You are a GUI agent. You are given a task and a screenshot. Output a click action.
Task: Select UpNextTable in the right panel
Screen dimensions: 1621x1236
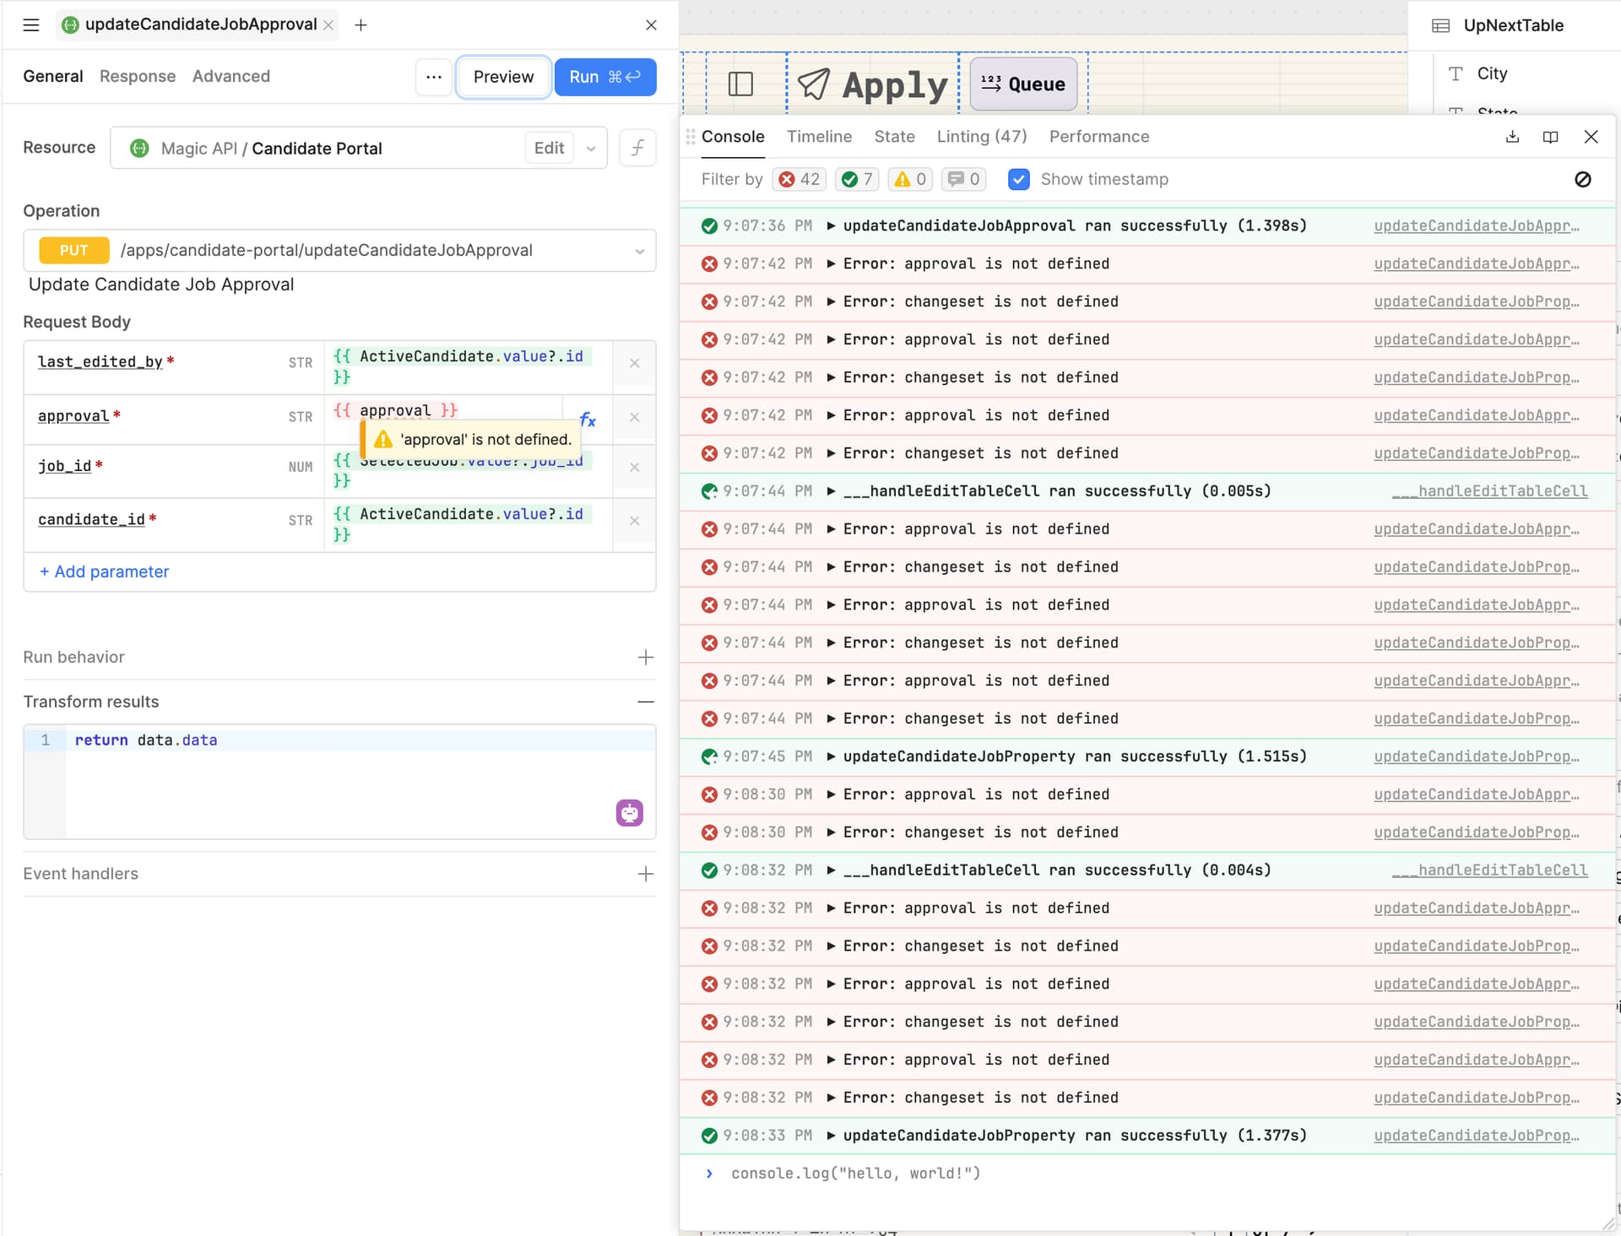click(1513, 26)
